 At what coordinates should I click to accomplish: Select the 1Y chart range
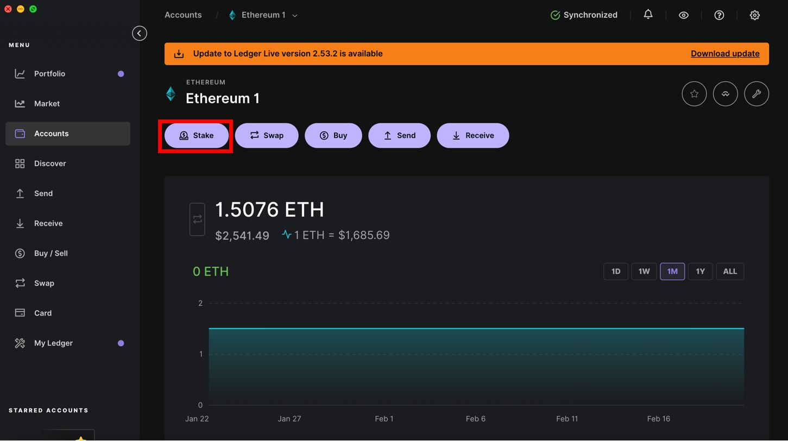click(701, 272)
